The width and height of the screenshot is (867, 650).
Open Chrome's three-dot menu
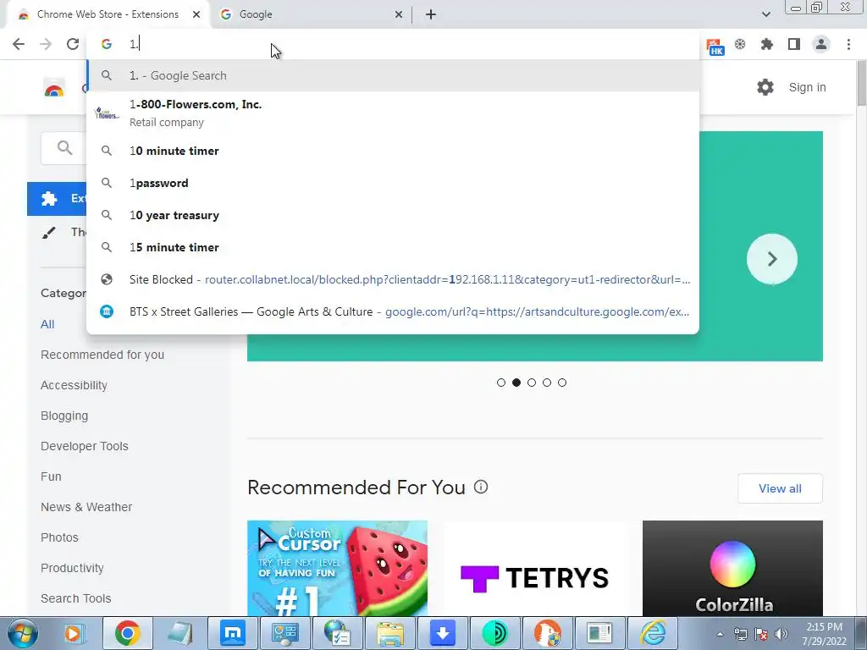coord(848,44)
